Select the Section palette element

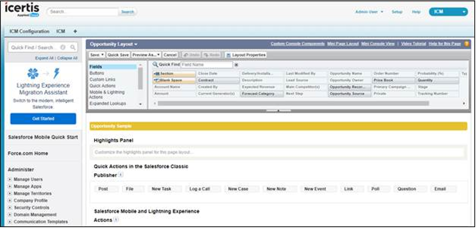(174, 73)
